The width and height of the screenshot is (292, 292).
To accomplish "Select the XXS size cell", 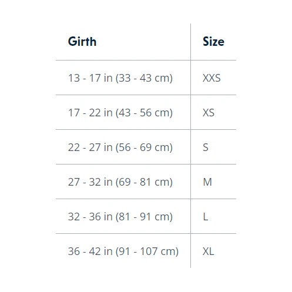I will coord(213,78).
